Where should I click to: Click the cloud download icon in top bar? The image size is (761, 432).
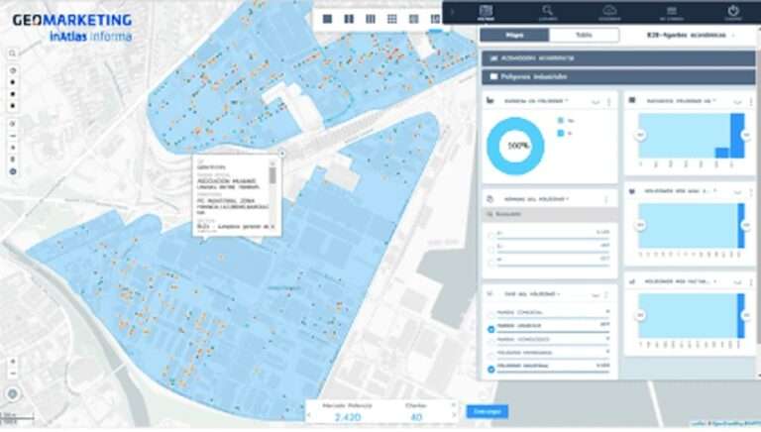click(609, 13)
